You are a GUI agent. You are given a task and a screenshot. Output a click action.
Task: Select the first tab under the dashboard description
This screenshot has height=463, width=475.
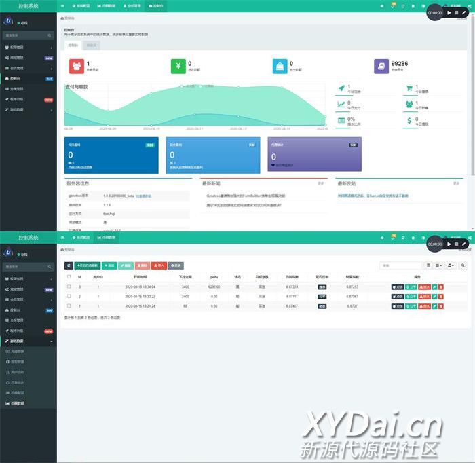[73, 45]
